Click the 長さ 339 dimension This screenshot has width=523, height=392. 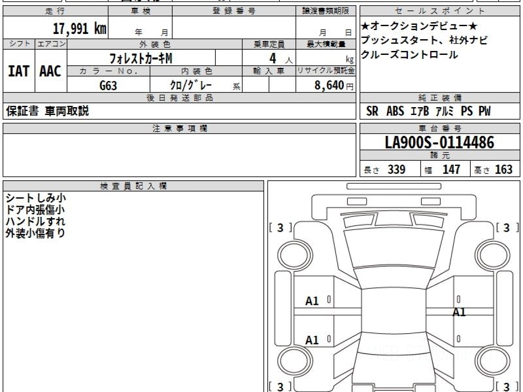(385, 169)
